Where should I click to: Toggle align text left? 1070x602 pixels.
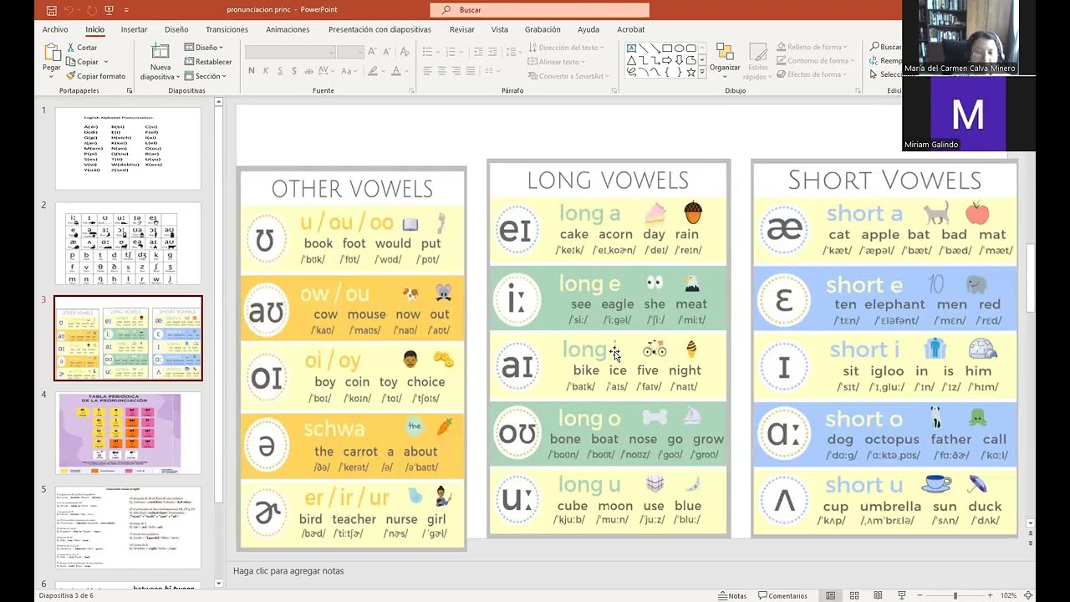427,71
